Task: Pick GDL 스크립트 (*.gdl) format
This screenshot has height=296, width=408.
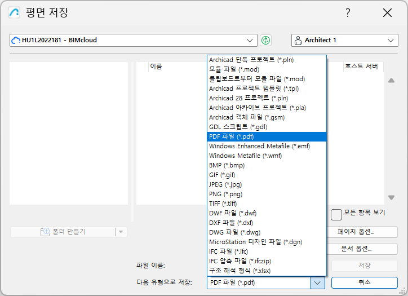Action: click(x=267, y=127)
